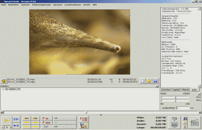Jump to start with left timeline arrow
This screenshot has height=130, width=202.
2,112
